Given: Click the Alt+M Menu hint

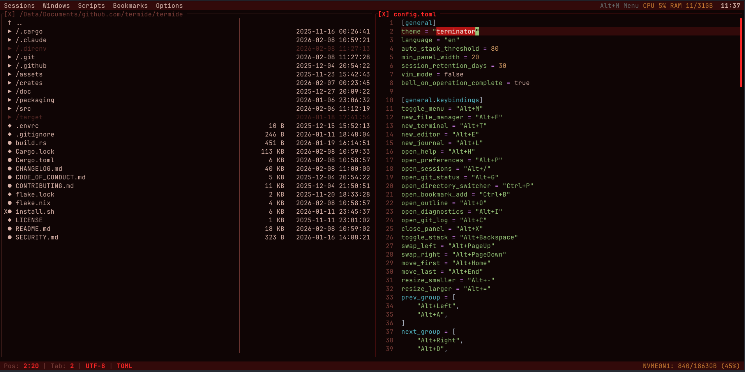Looking at the screenshot, I should 619,6.
